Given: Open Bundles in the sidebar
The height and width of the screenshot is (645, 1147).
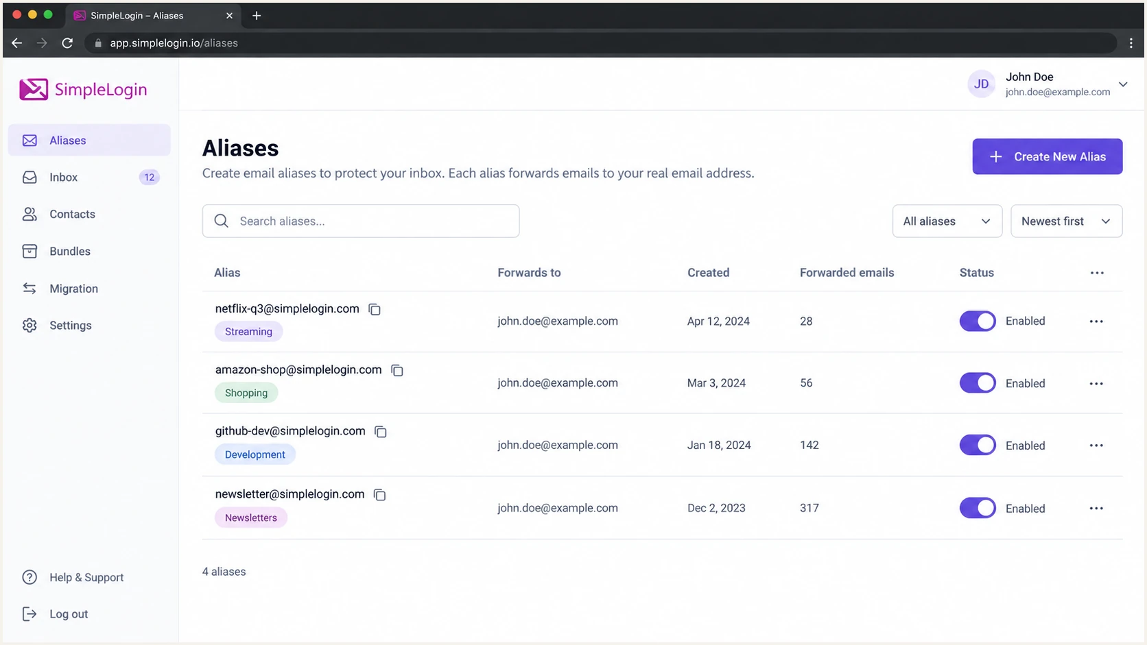Looking at the screenshot, I should tap(89, 252).
